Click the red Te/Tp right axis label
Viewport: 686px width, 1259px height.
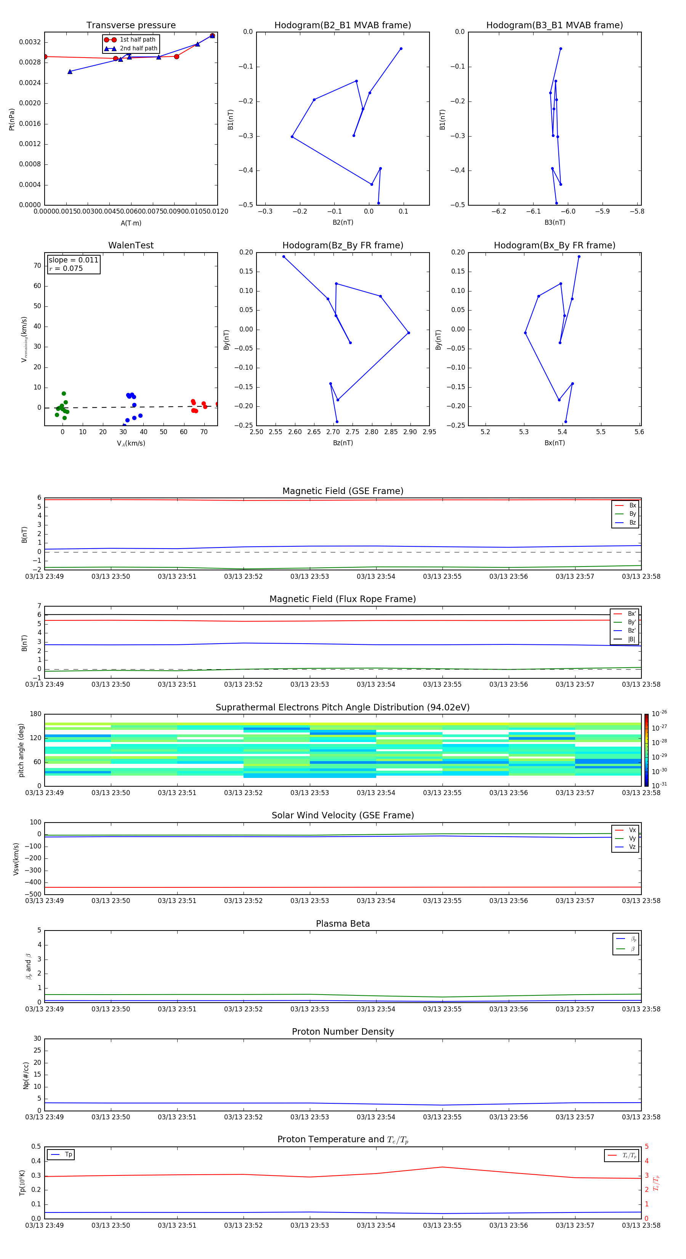(x=656, y=1183)
